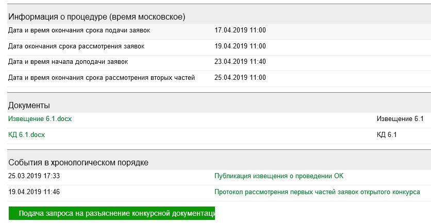Select the date value 17.04.2019 11:00
Screen dimensions: 431x223
pos(240,30)
